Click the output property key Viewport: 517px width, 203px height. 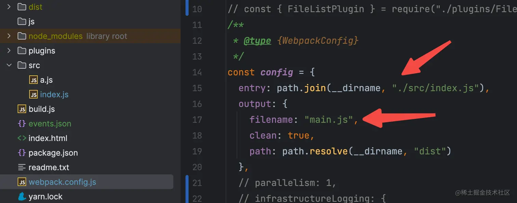coord(255,104)
